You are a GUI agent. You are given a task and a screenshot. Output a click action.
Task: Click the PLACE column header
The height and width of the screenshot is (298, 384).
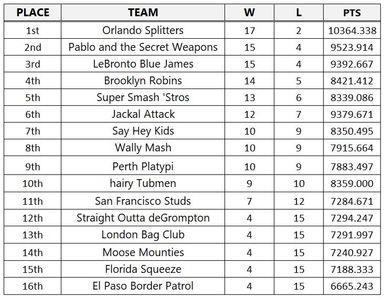point(33,13)
